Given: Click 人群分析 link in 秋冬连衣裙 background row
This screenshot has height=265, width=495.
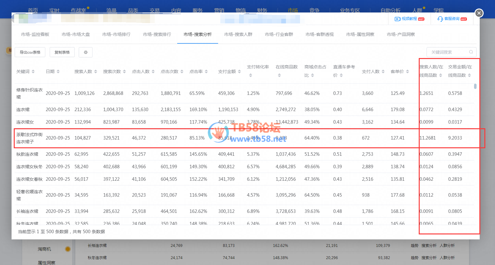Looking at the screenshot, I should [x=447, y=258].
